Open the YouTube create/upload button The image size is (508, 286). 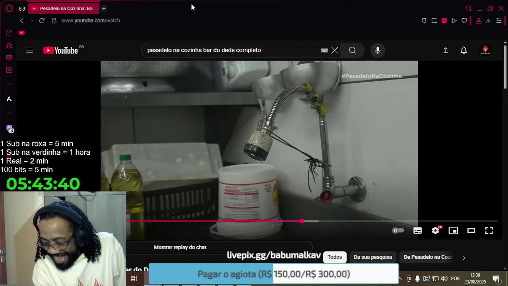tap(446, 50)
